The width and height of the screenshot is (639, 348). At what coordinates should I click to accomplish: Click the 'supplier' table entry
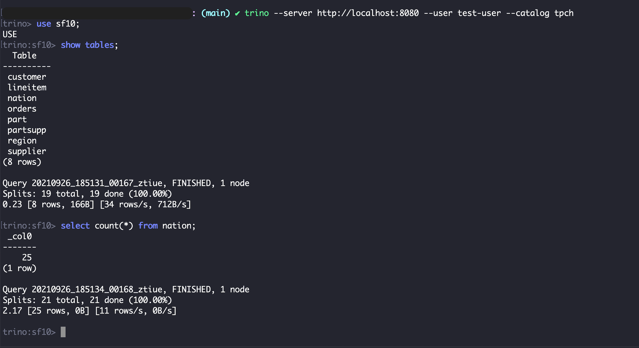[x=27, y=151]
